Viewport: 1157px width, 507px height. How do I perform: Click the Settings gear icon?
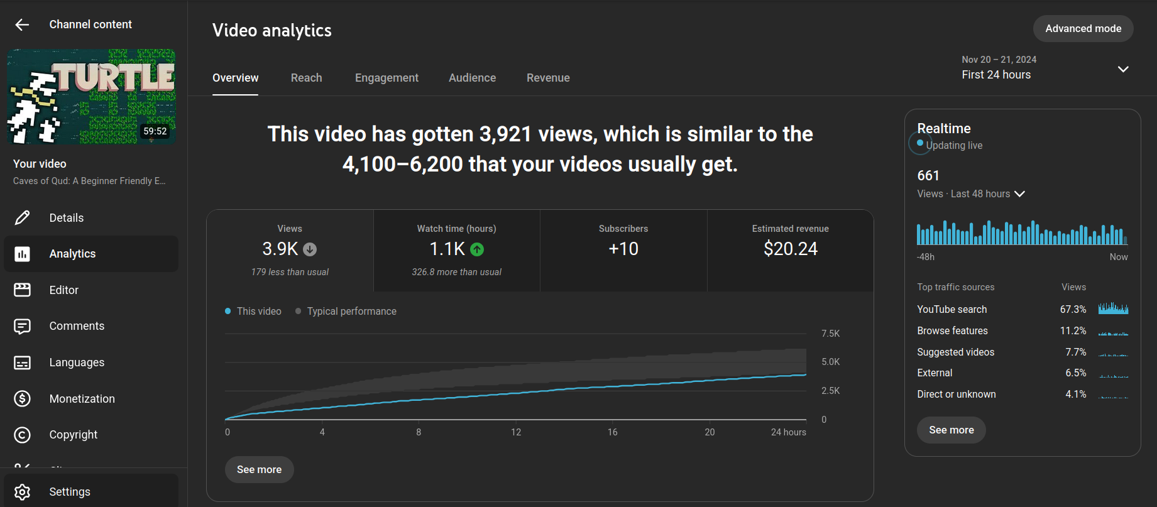(x=22, y=492)
